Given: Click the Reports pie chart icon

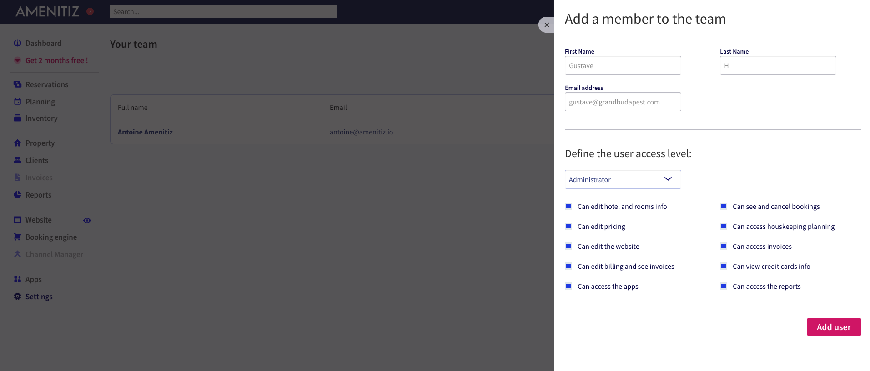Looking at the screenshot, I should pyautogui.click(x=17, y=195).
